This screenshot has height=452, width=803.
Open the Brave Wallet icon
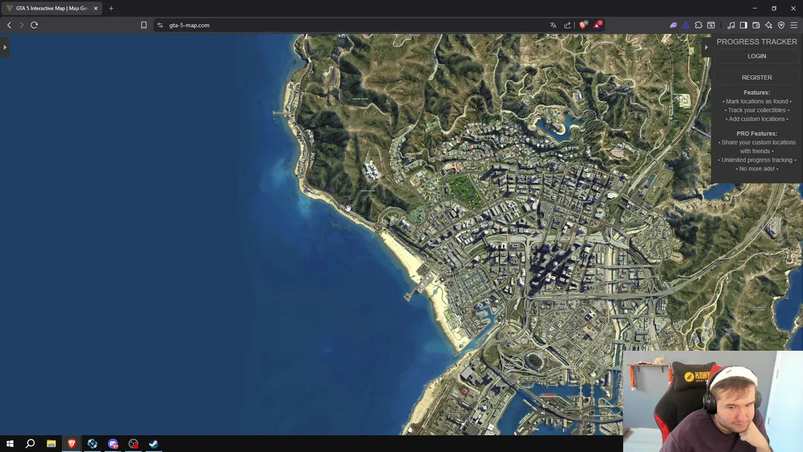[756, 25]
